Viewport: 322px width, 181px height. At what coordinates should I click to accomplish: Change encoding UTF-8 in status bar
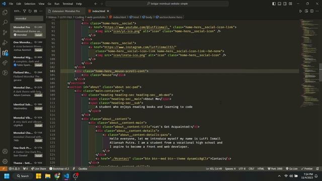(x=242, y=169)
